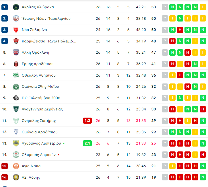Click the red rank 16 position badge

pyautogui.click(x=5, y=178)
